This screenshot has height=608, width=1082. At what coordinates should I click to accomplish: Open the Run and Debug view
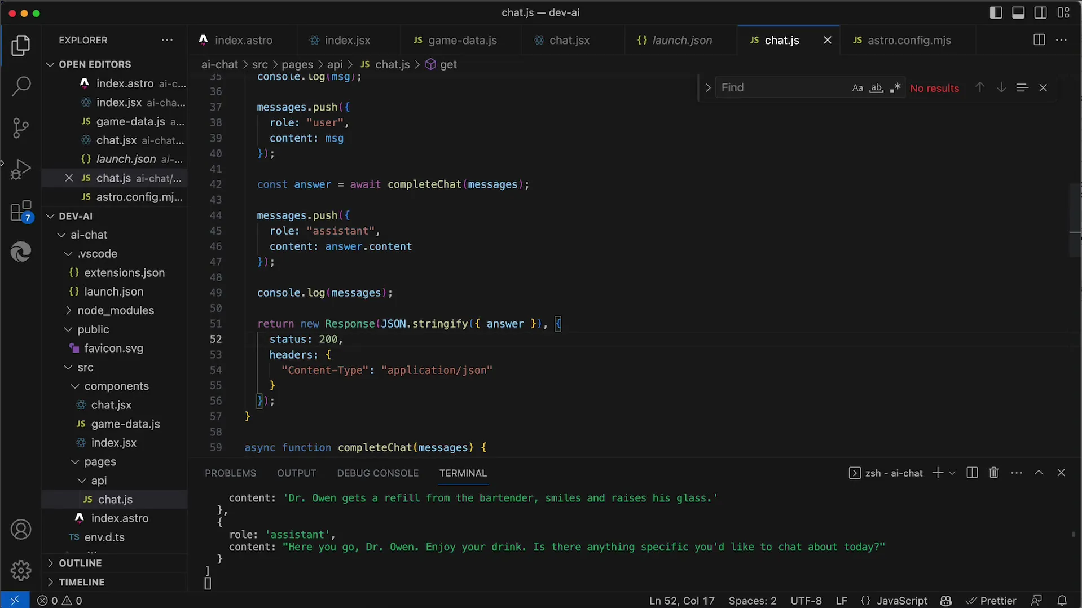(21, 169)
